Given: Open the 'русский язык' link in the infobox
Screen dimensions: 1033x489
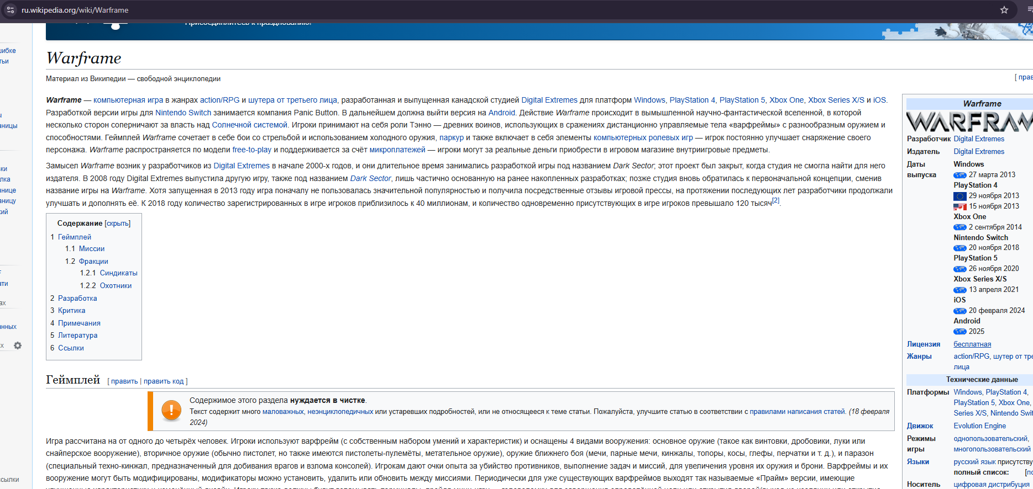Looking at the screenshot, I should point(975,462).
